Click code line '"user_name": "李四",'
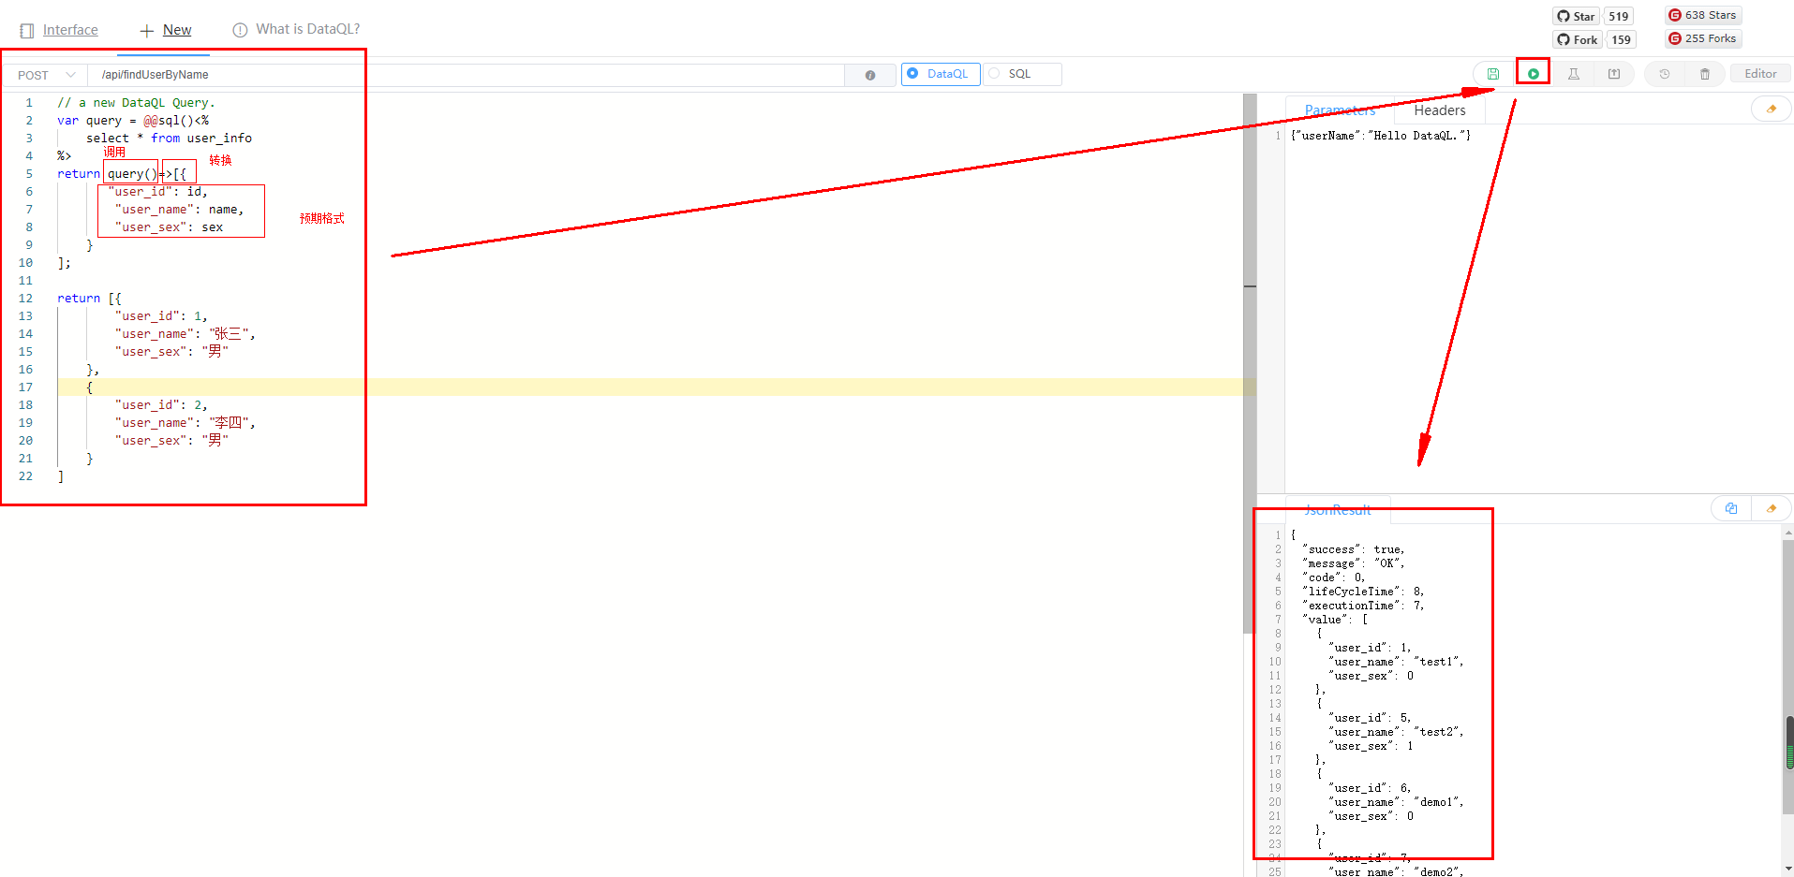1794x877 pixels. pyautogui.click(x=185, y=422)
